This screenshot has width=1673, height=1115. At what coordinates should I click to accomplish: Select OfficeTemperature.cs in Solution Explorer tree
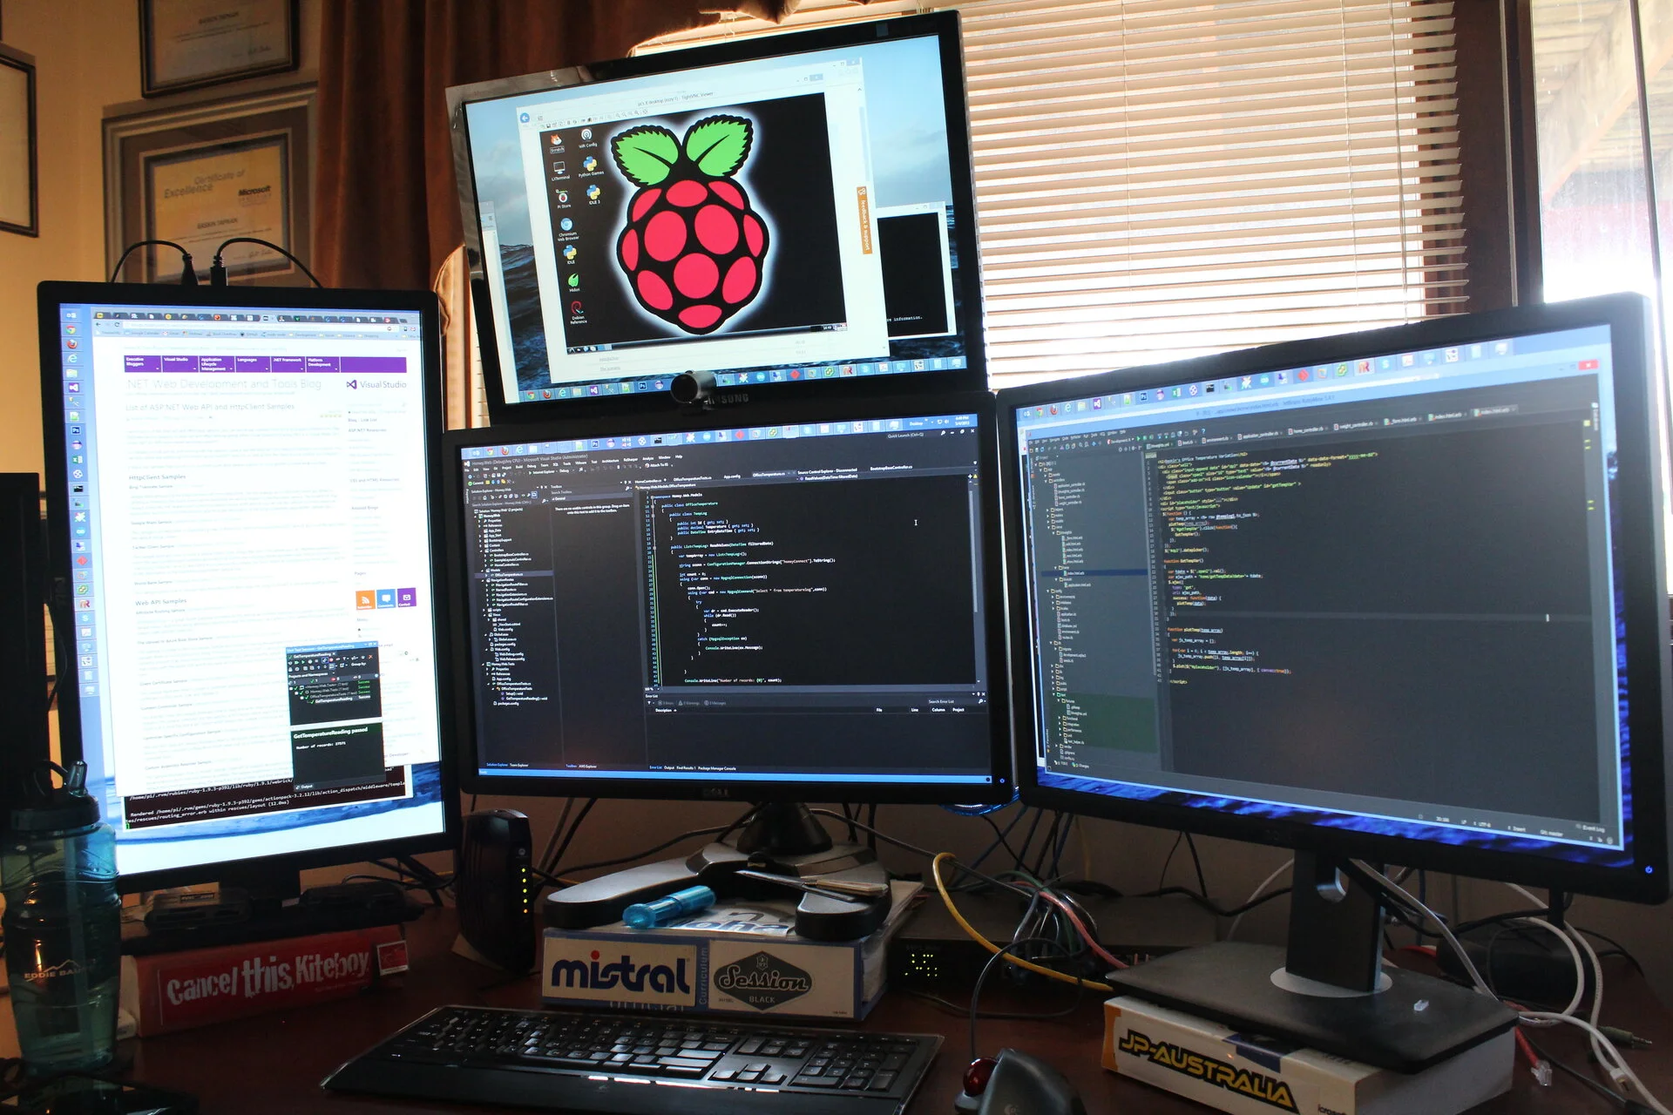(x=510, y=575)
